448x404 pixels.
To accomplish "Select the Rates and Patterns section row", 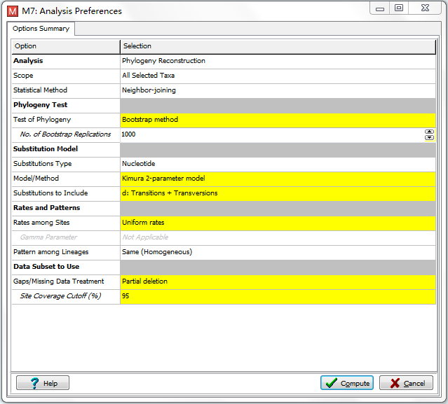I will [x=224, y=208].
